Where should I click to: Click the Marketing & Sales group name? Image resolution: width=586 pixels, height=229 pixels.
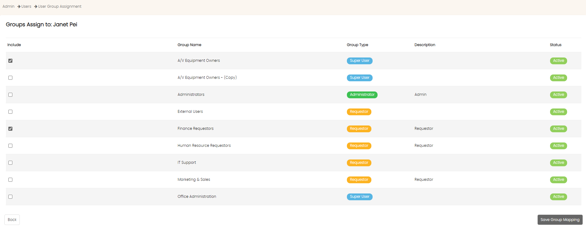tap(194, 180)
